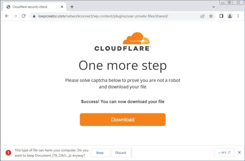Dismiss the downloads bar with X
Viewport: 245px width, 161px height.
coord(239,152)
